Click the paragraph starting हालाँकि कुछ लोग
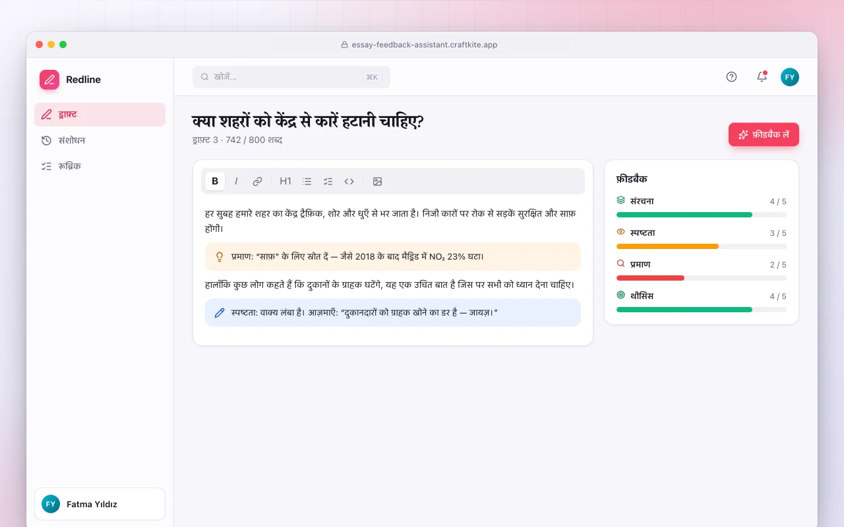 tap(390, 285)
